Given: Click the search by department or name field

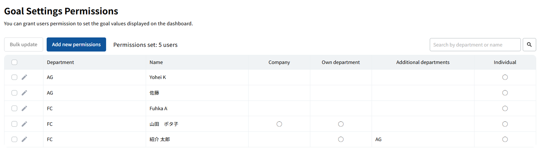Looking at the screenshot, I should (475, 45).
